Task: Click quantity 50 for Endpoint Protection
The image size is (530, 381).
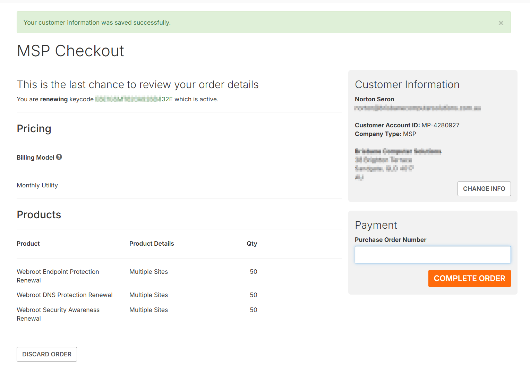Action: pyautogui.click(x=254, y=272)
